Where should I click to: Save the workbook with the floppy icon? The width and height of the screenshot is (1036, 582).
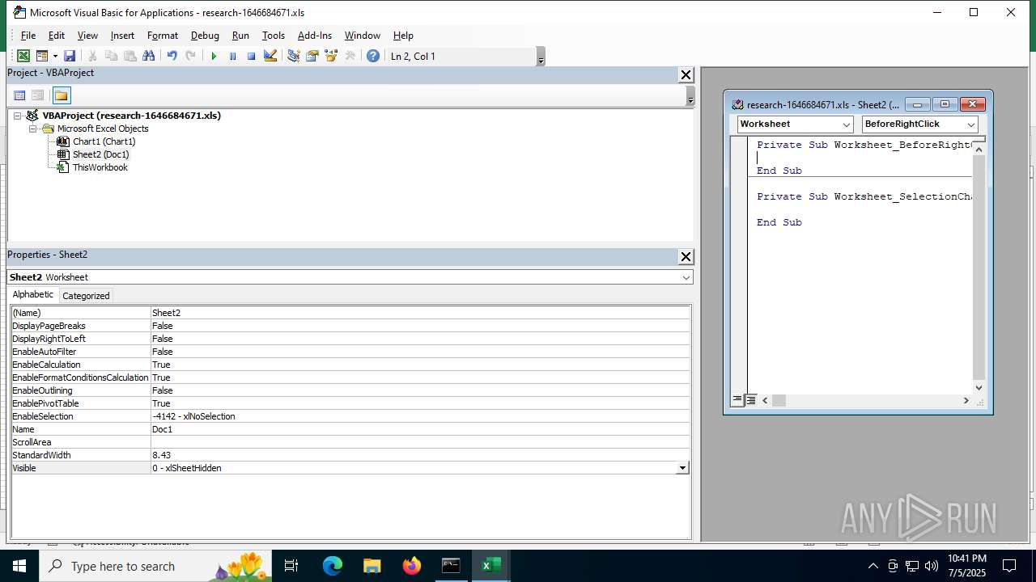pos(70,56)
